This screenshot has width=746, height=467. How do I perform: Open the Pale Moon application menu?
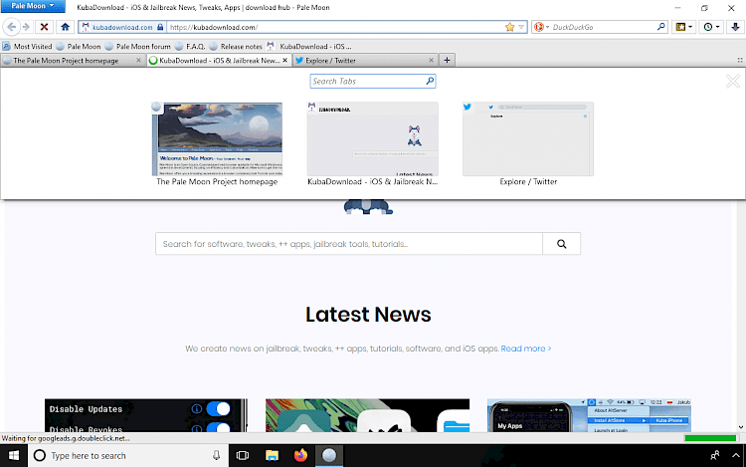click(x=33, y=6)
